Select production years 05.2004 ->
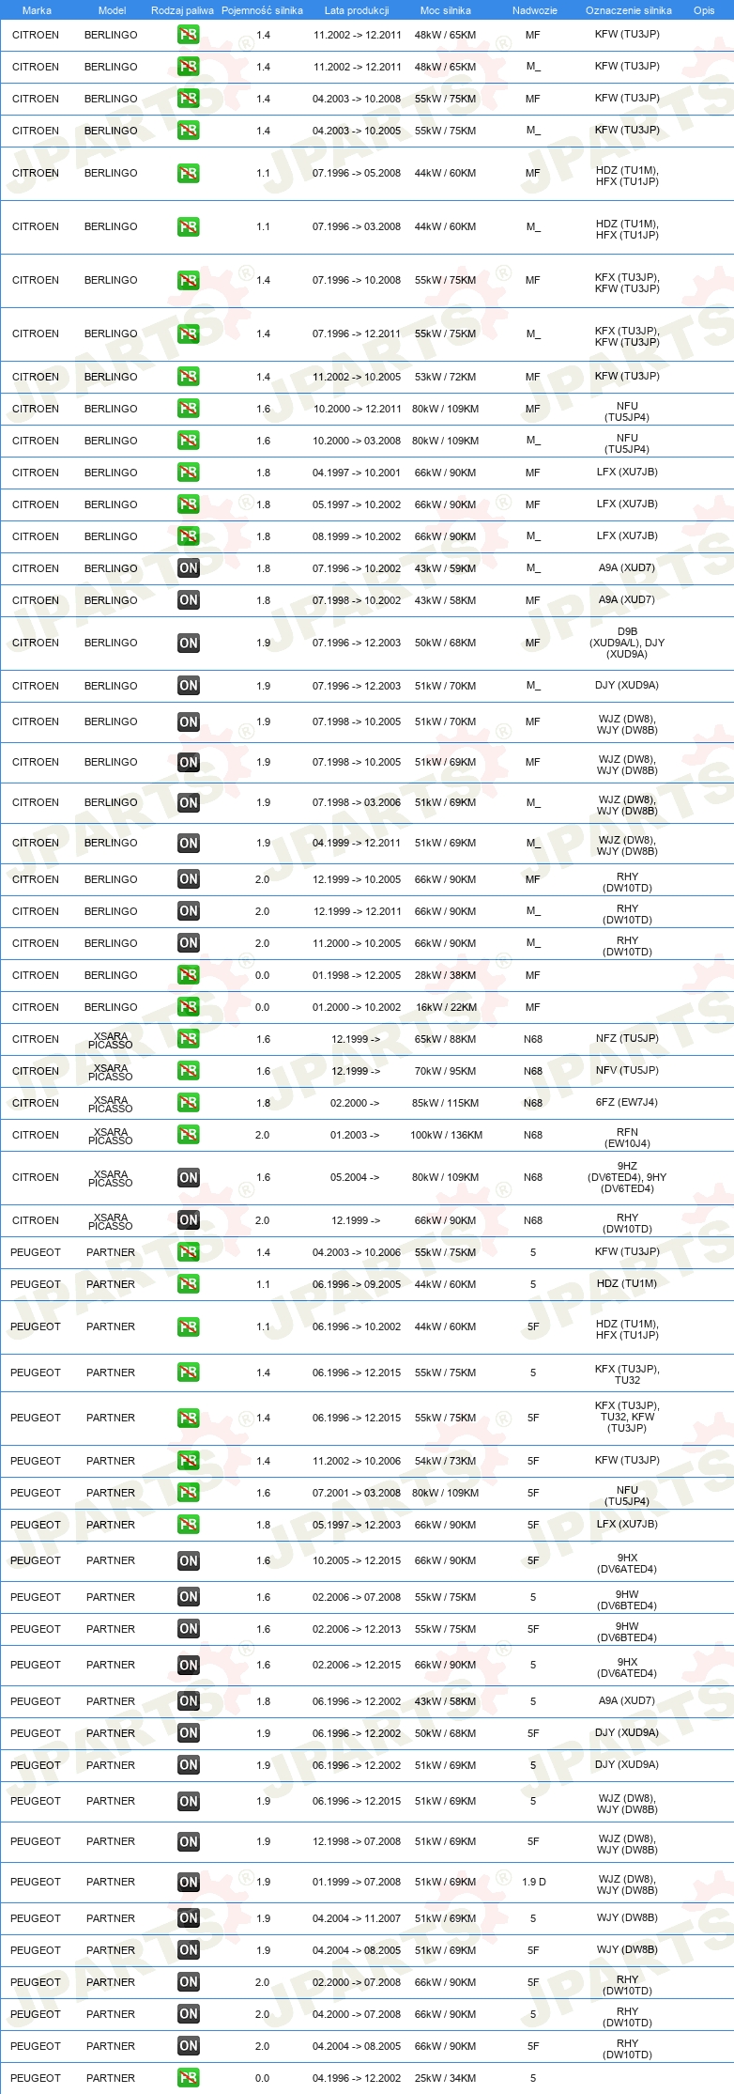The width and height of the screenshot is (734, 2094). coord(355,1178)
